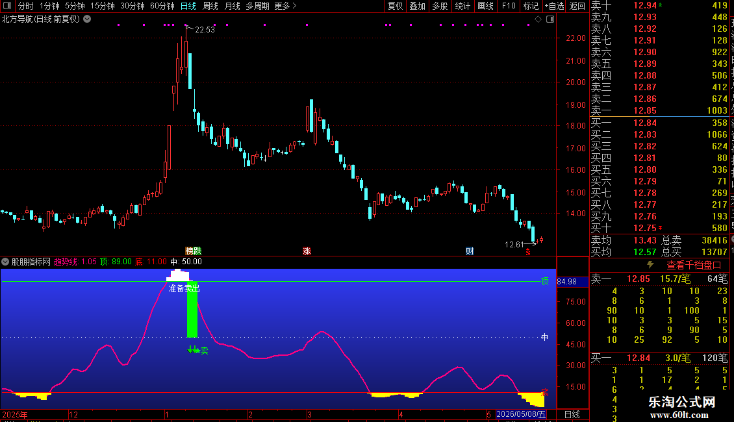Click the 趋势线: 1.05 indicator reading
Image resolution: width=734 pixels, height=422 pixels.
(x=75, y=262)
